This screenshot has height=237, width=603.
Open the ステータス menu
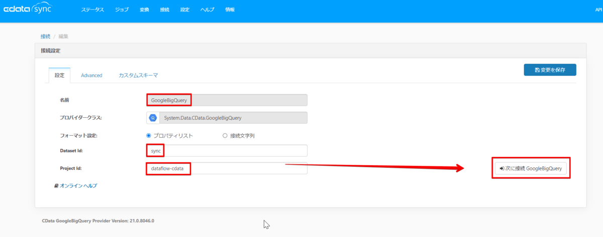click(92, 10)
